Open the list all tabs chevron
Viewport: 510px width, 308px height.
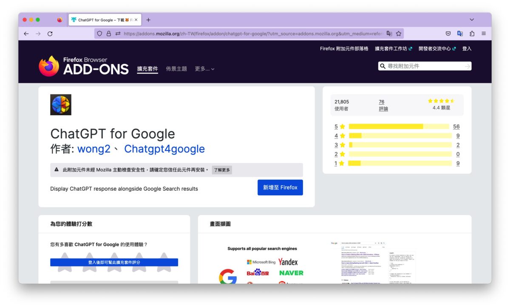(x=472, y=20)
